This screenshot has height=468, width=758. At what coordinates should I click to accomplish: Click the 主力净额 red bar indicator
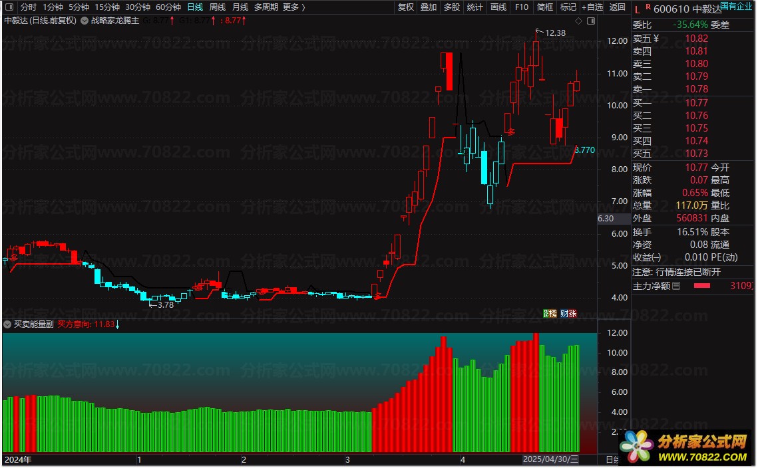click(x=702, y=286)
